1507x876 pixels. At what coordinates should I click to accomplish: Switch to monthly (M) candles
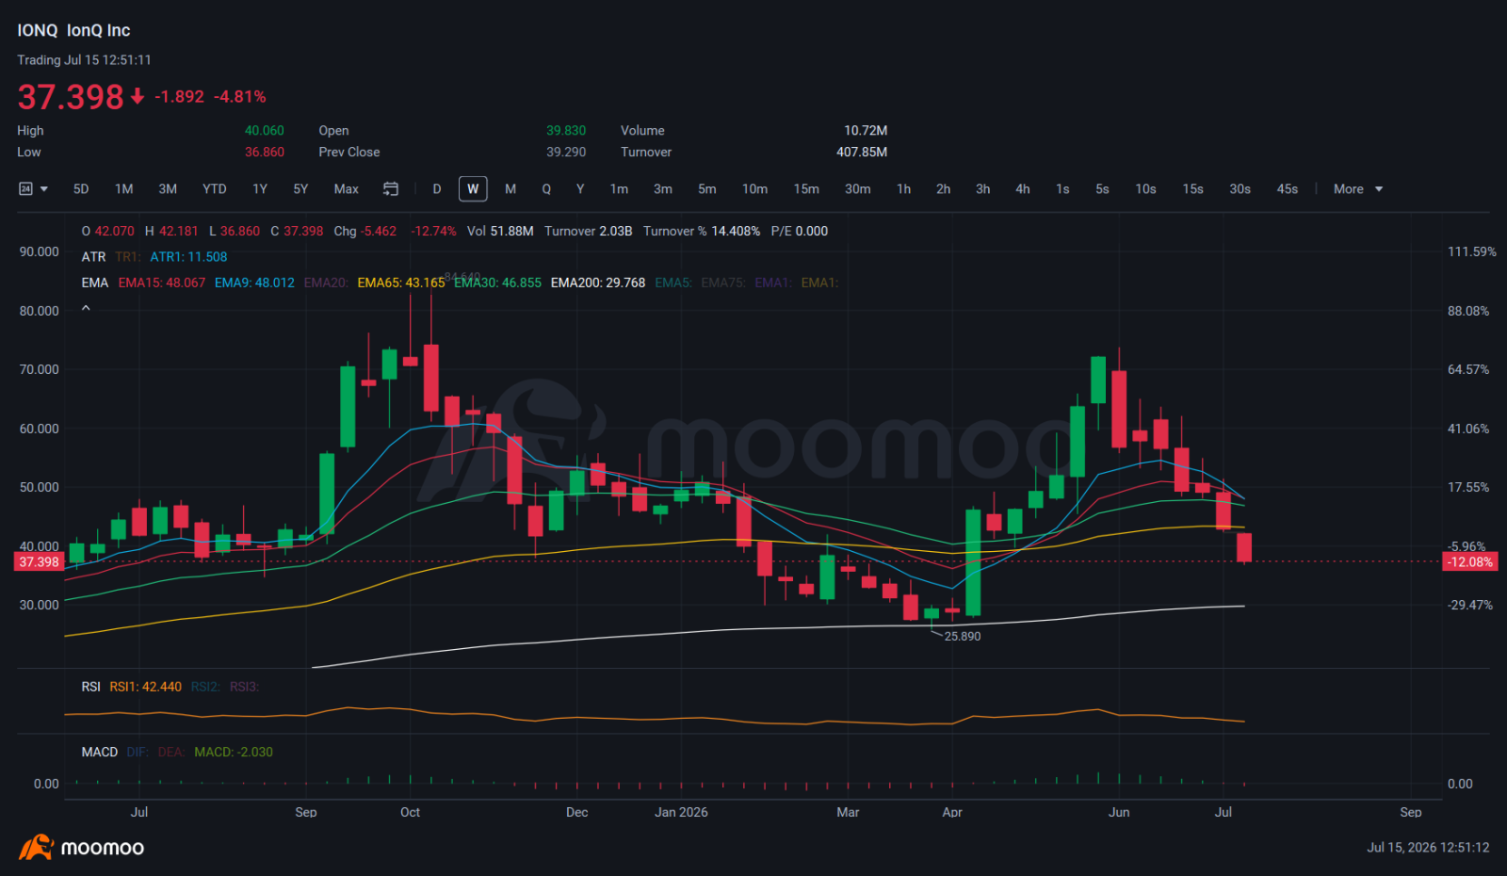pyautogui.click(x=510, y=189)
